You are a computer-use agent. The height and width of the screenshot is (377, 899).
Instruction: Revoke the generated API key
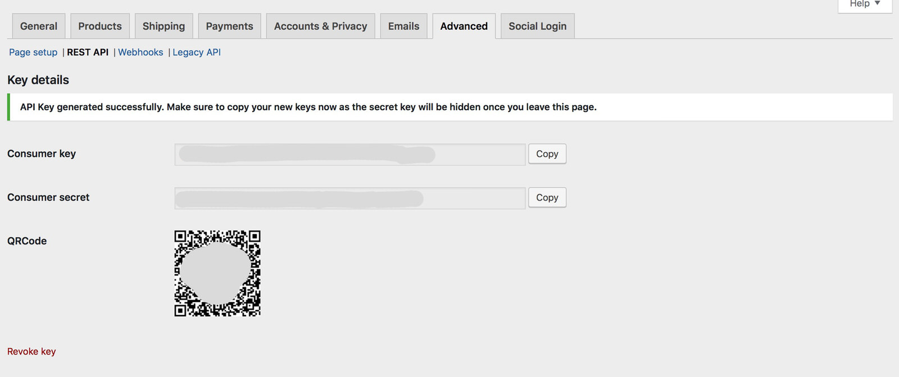tap(31, 352)
